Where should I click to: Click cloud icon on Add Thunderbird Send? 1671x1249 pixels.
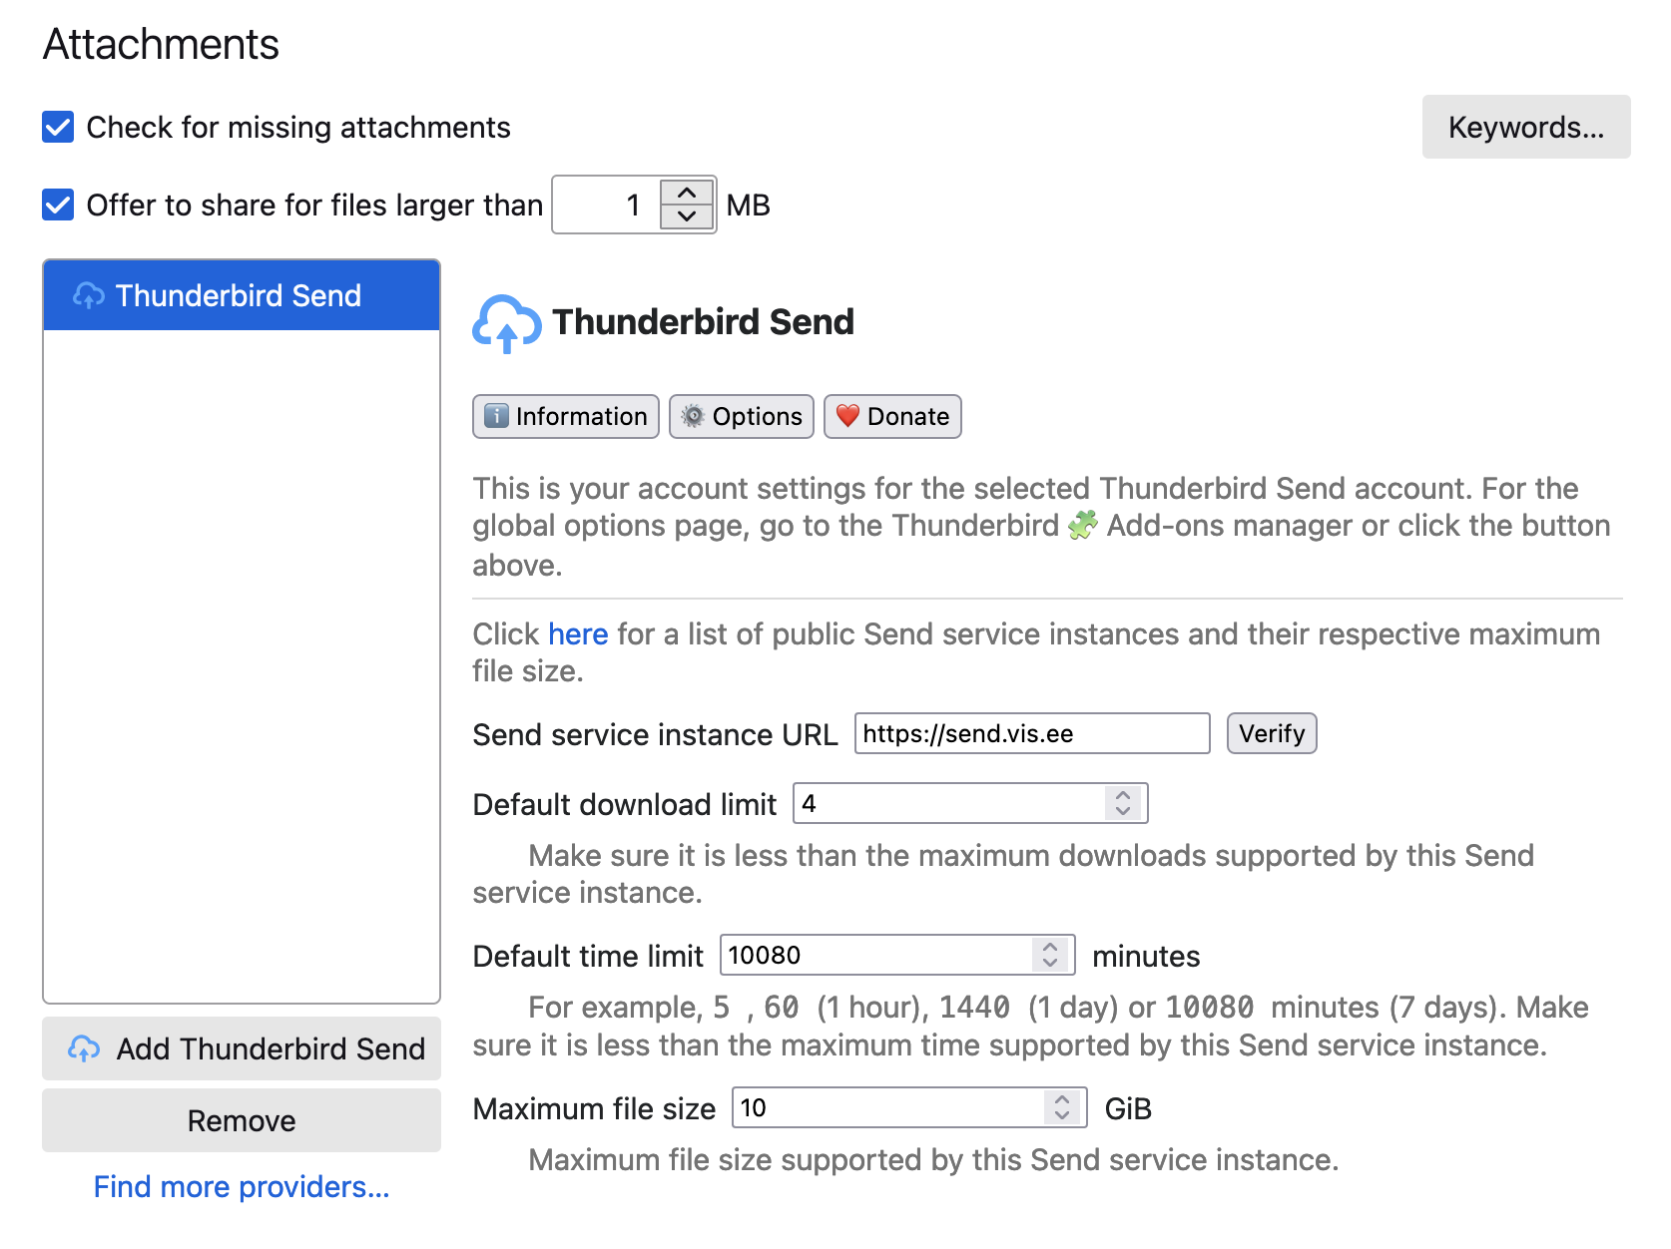[x=84, y=1048]
